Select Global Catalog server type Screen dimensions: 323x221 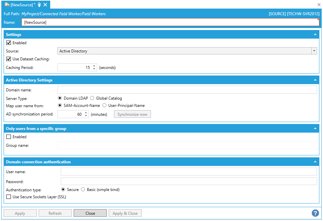tap(92, 98)
